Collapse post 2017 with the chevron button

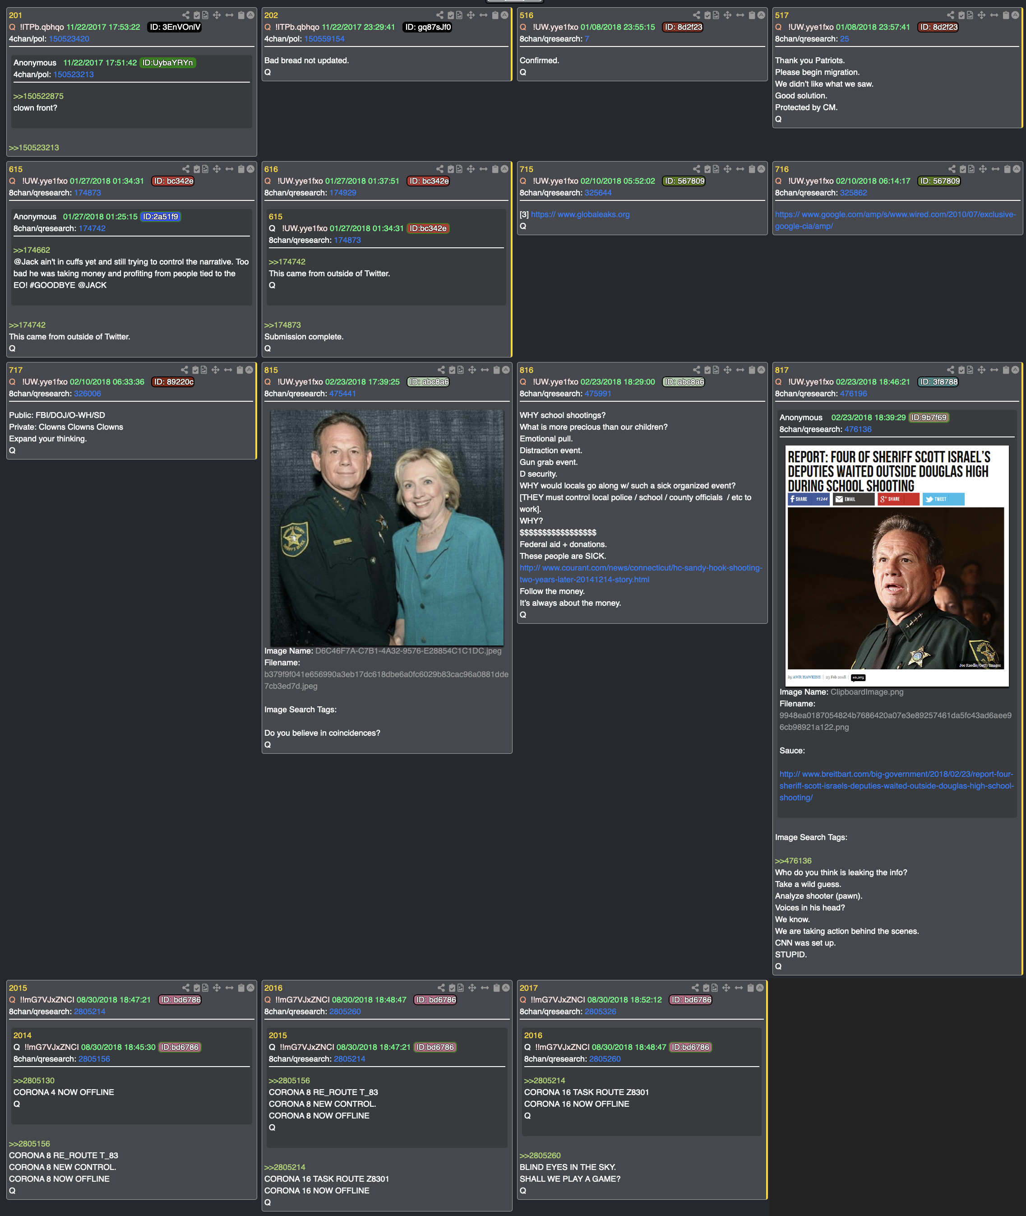point(760,987)
